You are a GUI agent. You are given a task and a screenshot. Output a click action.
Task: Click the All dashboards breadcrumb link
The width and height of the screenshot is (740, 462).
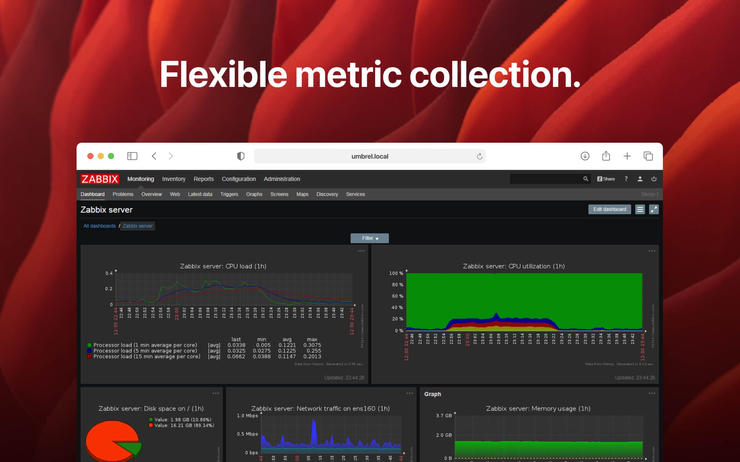pyautogui.click(x=99, y=226)
